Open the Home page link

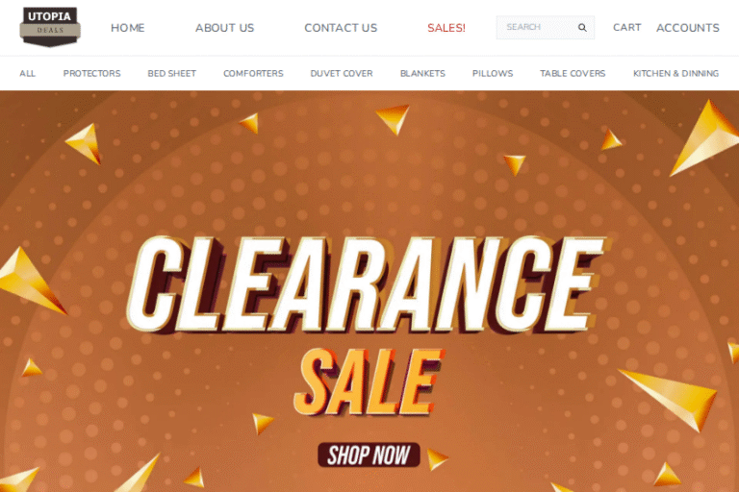(x=128, y=28)
